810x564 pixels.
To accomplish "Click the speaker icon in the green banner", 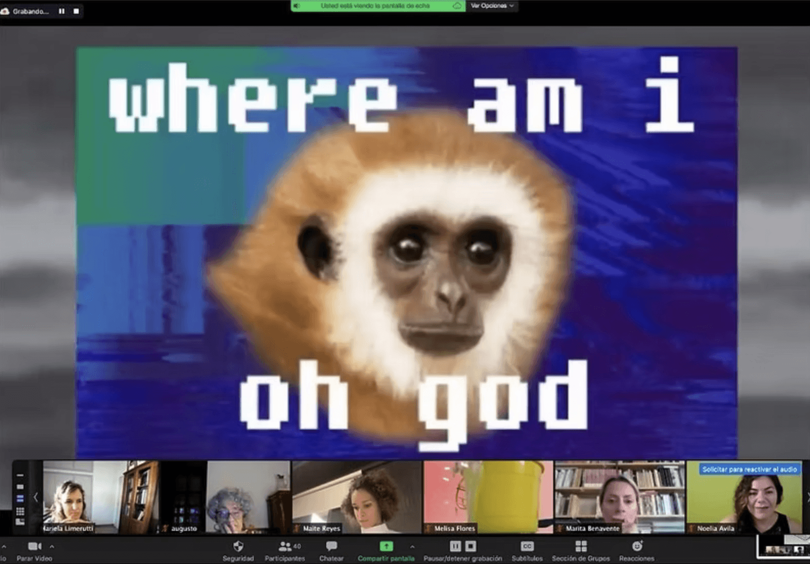I will pos(297,6).
